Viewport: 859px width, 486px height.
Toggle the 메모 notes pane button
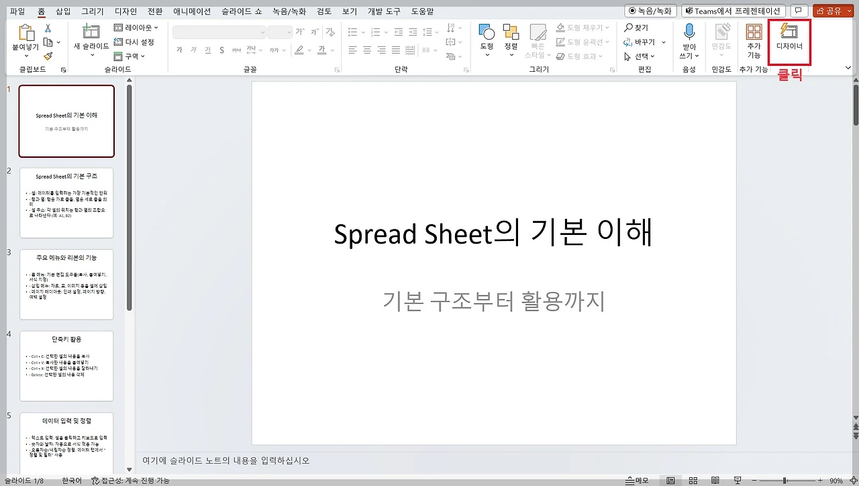click(637, 481)
